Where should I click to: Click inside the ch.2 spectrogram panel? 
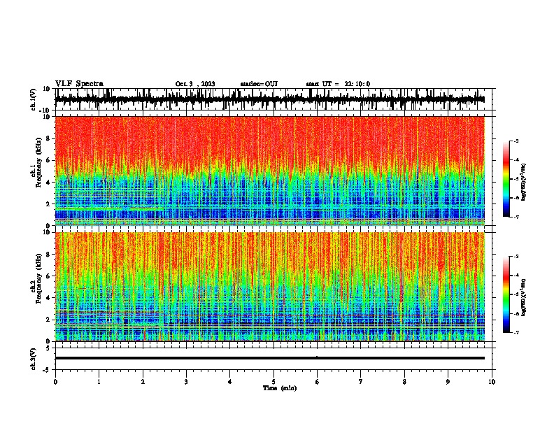pyautogui.click(x=270, y=287)
